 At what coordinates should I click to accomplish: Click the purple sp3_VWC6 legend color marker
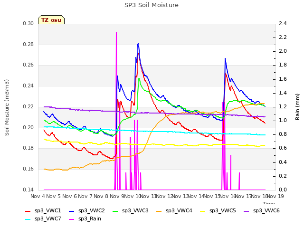247,211
